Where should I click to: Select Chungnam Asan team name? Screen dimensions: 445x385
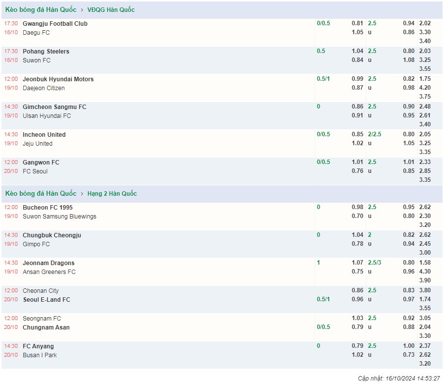click(x=46, y=328)
